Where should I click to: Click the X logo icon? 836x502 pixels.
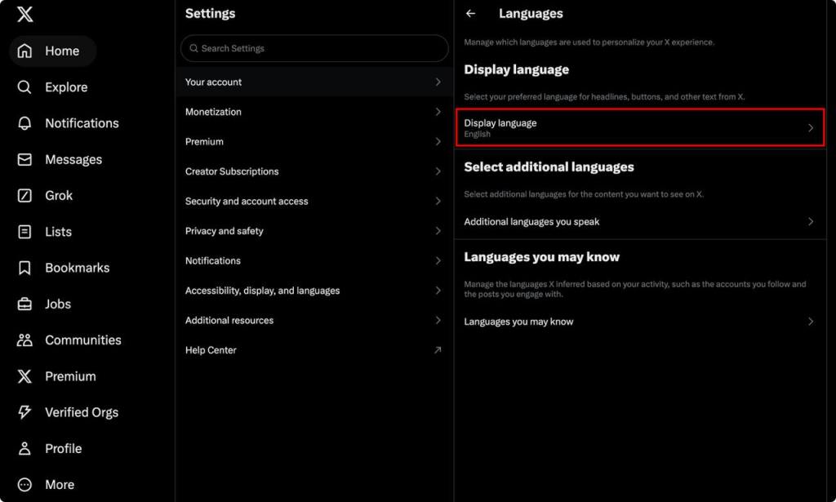(24, 14)
